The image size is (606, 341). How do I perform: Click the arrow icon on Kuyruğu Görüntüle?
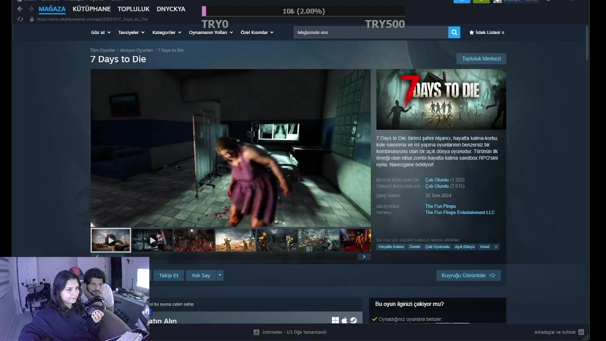pyautogui.click(x=492, y=275)
